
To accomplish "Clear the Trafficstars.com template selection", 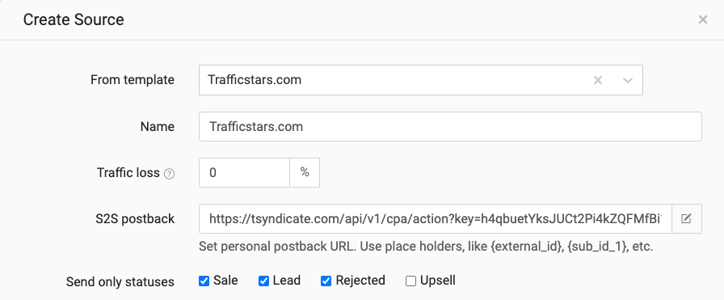I will (597, 80).
